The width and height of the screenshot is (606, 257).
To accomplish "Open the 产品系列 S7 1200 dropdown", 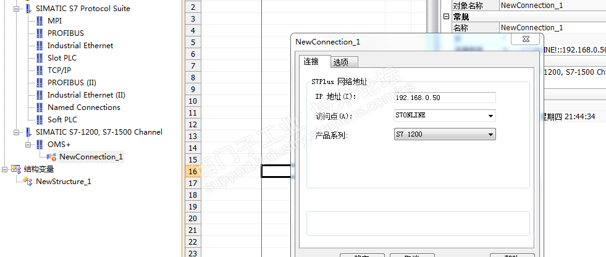I will tap(490, 135).
